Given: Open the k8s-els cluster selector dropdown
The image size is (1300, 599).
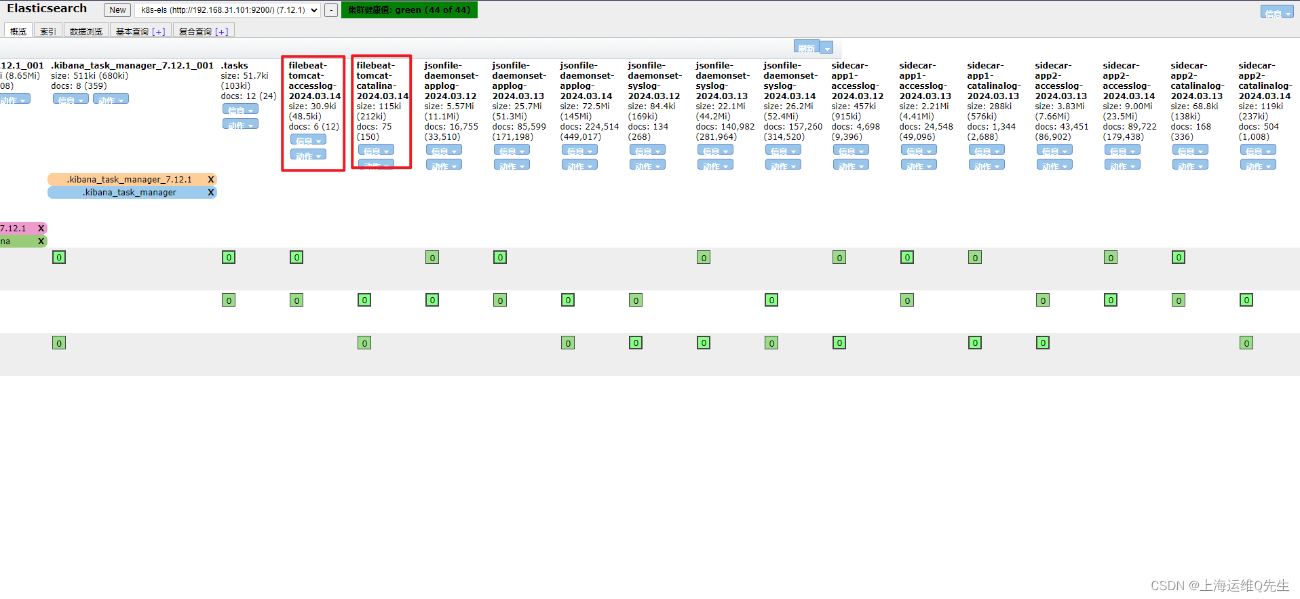Looking at the screenshot, I should pos(227,10).
